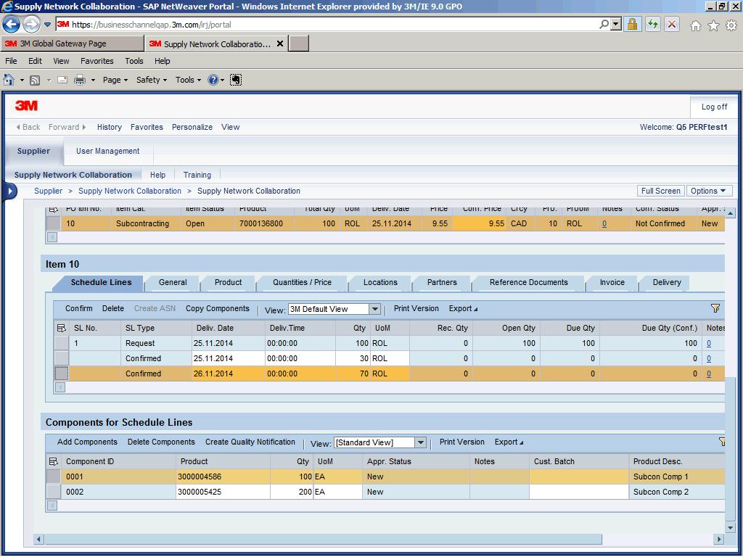Switch to the Partners tab
The height and width of the screenshot is (557, 743).
(442, 282)
